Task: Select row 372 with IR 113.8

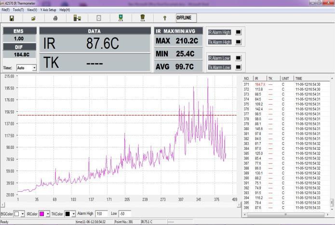Action: [x=286, y=90]
